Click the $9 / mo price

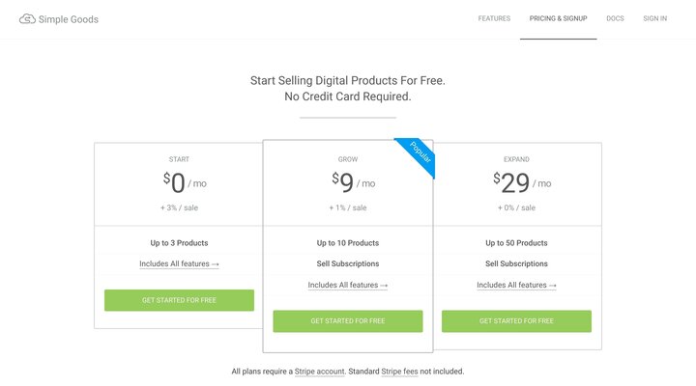[x=348, y=182]
